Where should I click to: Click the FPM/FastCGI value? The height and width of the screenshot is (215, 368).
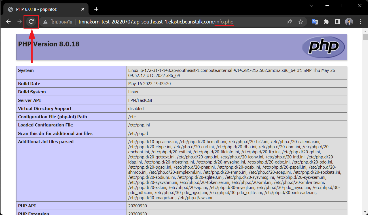coord(140,100)
